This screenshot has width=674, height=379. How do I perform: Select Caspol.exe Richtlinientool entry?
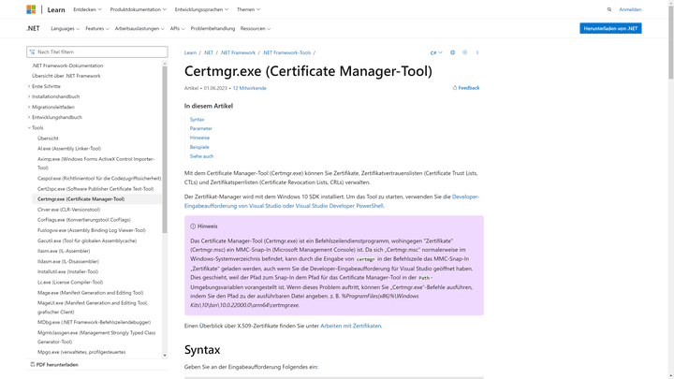click(x=99, y=179)
